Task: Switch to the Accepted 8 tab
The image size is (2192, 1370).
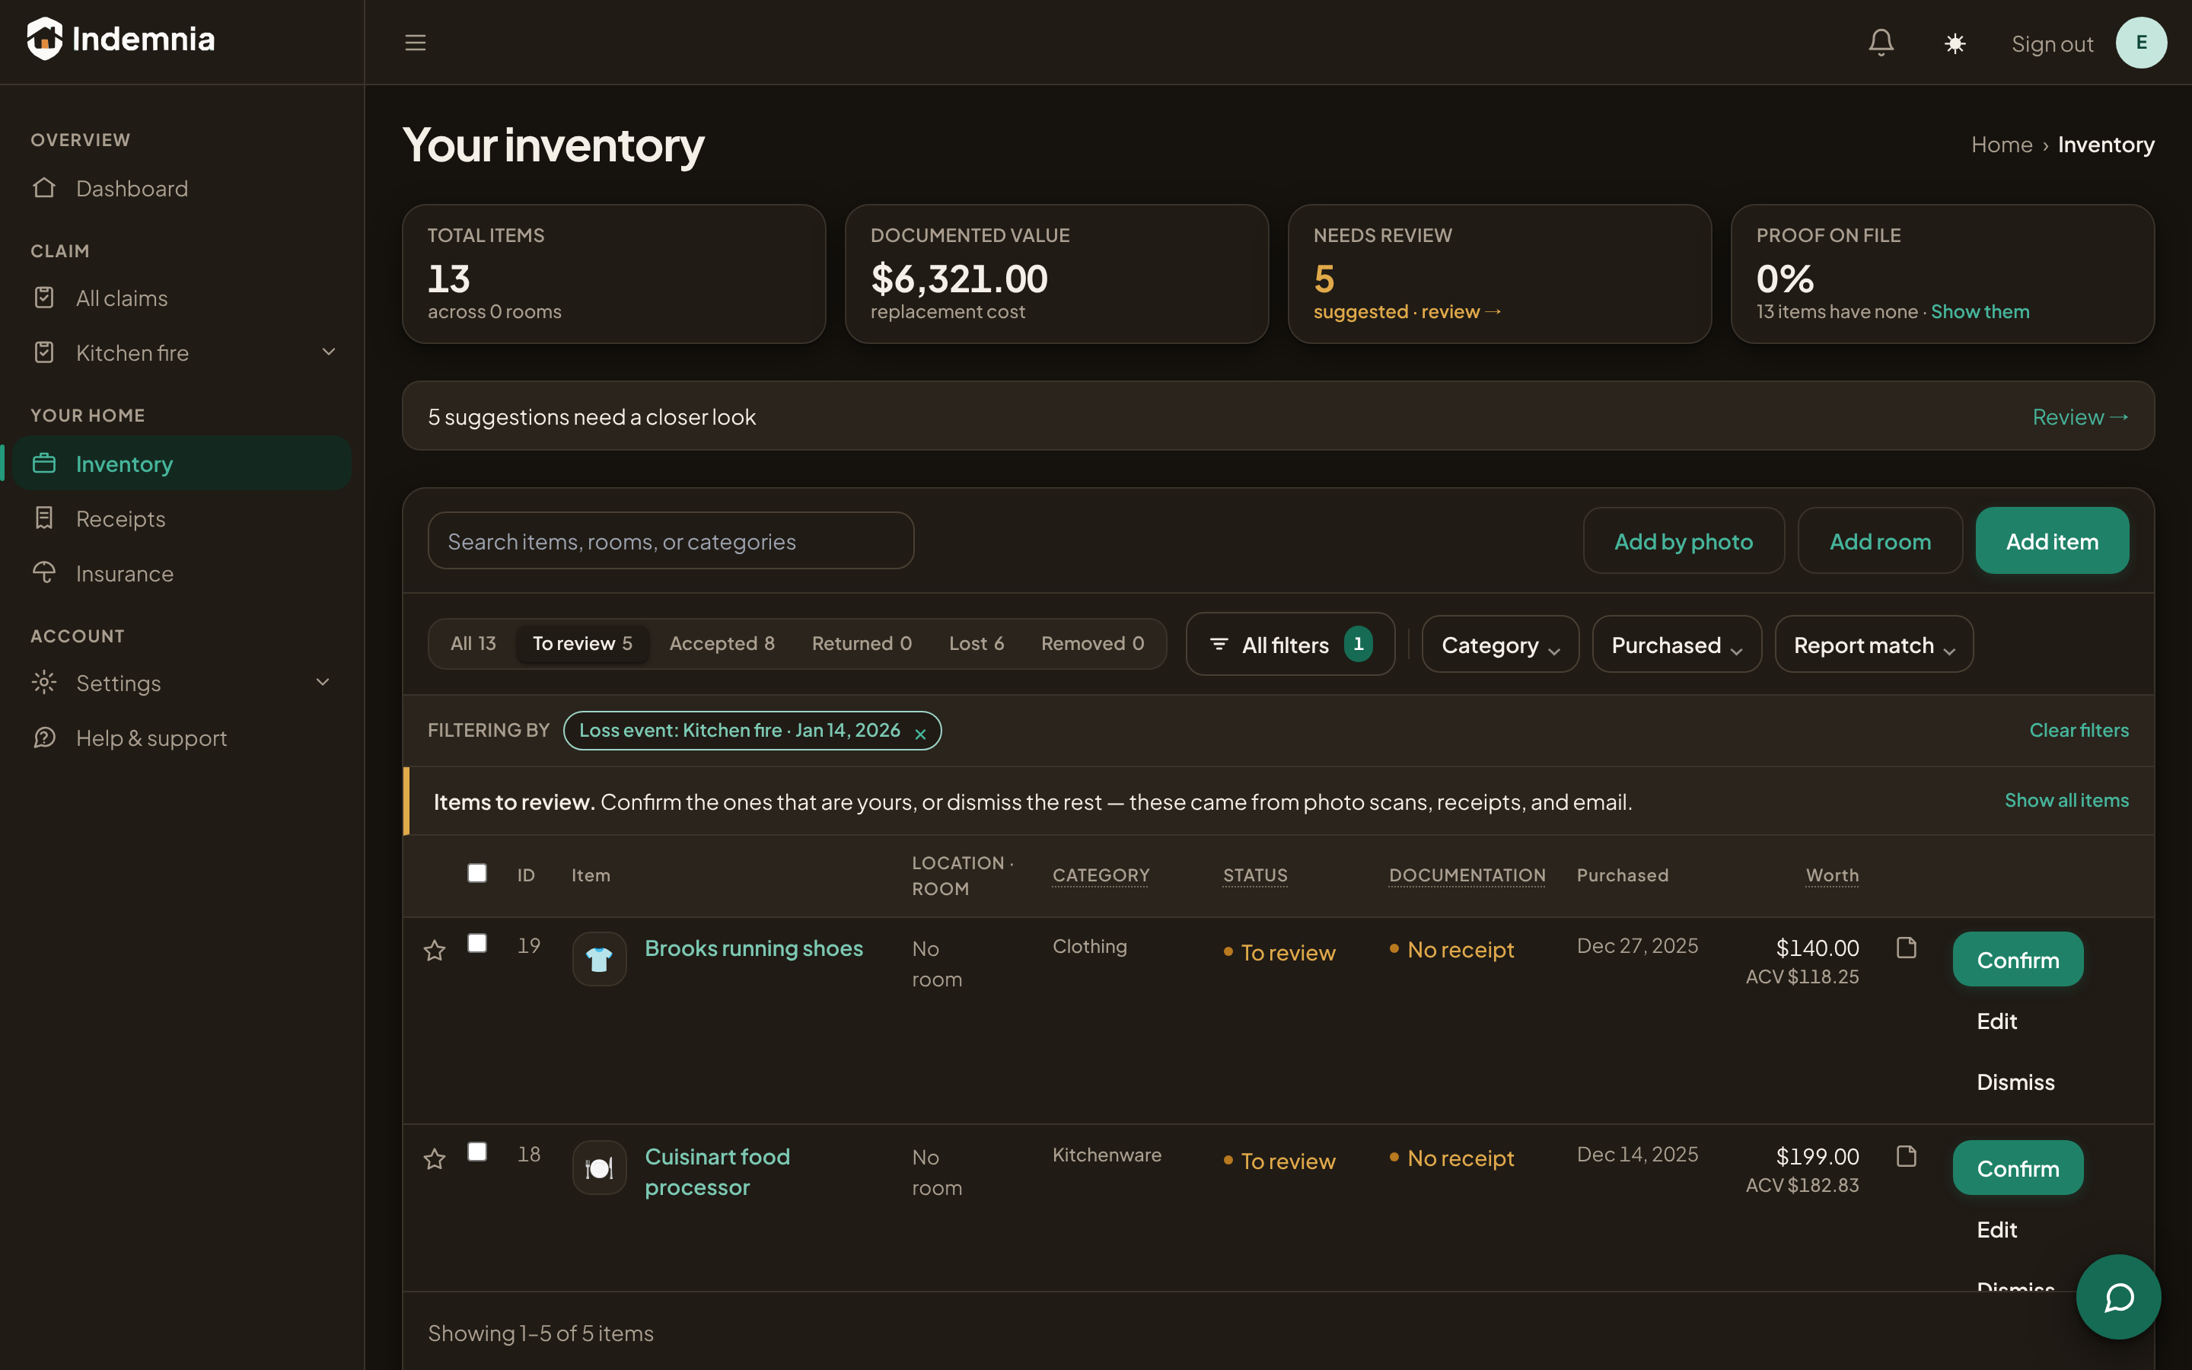Action: click(722, 643)
